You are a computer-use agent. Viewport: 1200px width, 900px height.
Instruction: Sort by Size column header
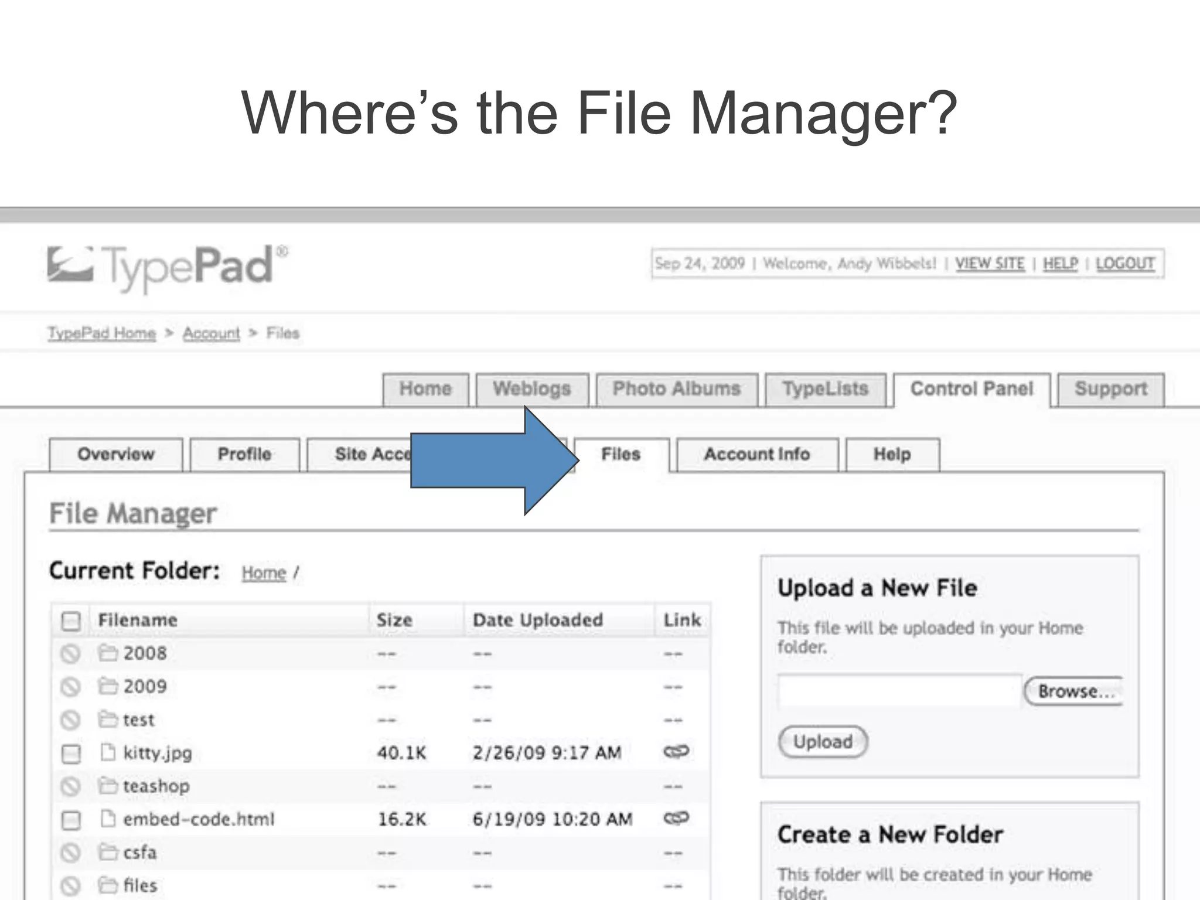coord(394,620)
